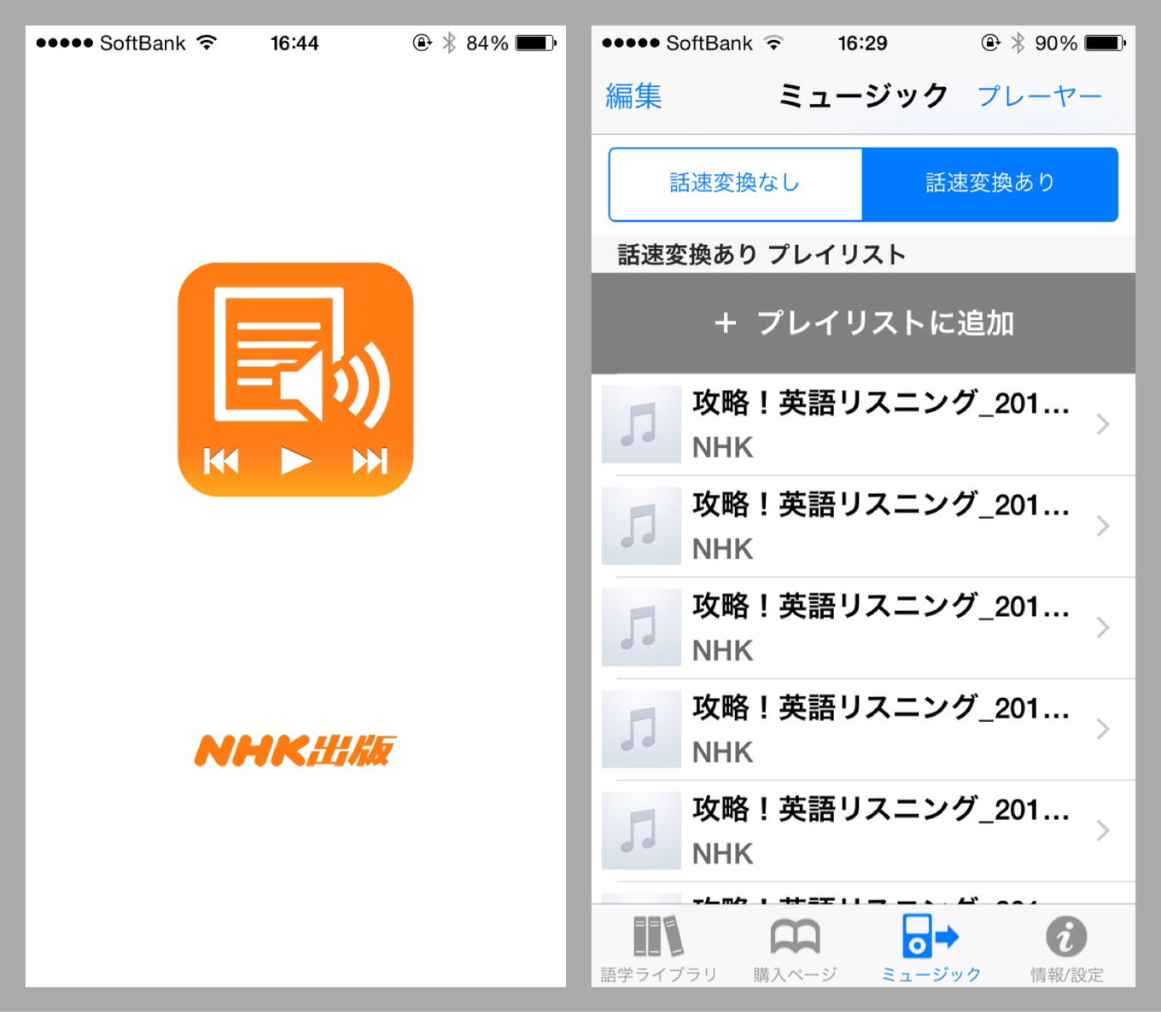Tap the Bluetooth icon in the left status bar
The width and height of the screenshot is (1161, 1012).
[449, 43]
